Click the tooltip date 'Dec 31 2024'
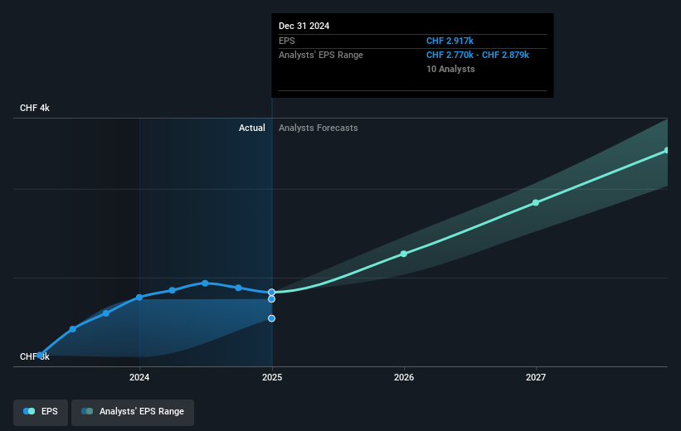This screenshot has width=681, height=431. (304, 26)
